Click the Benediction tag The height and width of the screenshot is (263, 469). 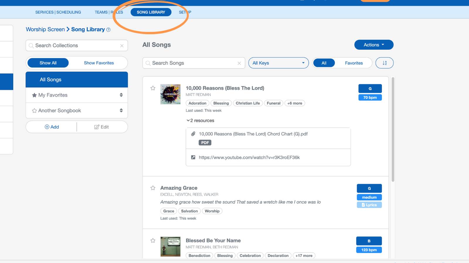click(199, 255)
